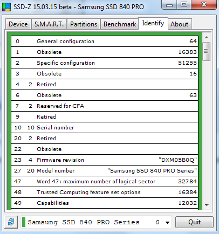Image resolution: width=219 pixels, height=234 pixels.
Task: Select the General configuration row
Action: click(x=105, y=42)
